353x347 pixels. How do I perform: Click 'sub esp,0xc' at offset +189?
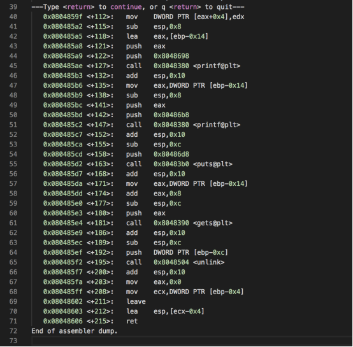tap(154, 243)
